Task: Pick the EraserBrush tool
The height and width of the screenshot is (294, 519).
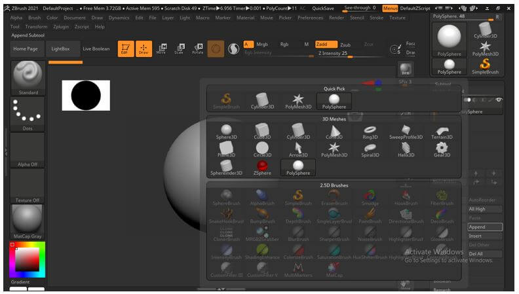Action: 334,198
